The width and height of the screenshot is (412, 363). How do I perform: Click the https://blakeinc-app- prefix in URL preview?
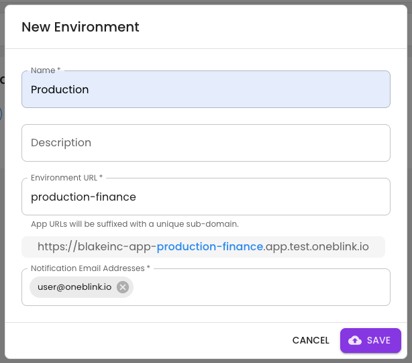click(97, 246)
